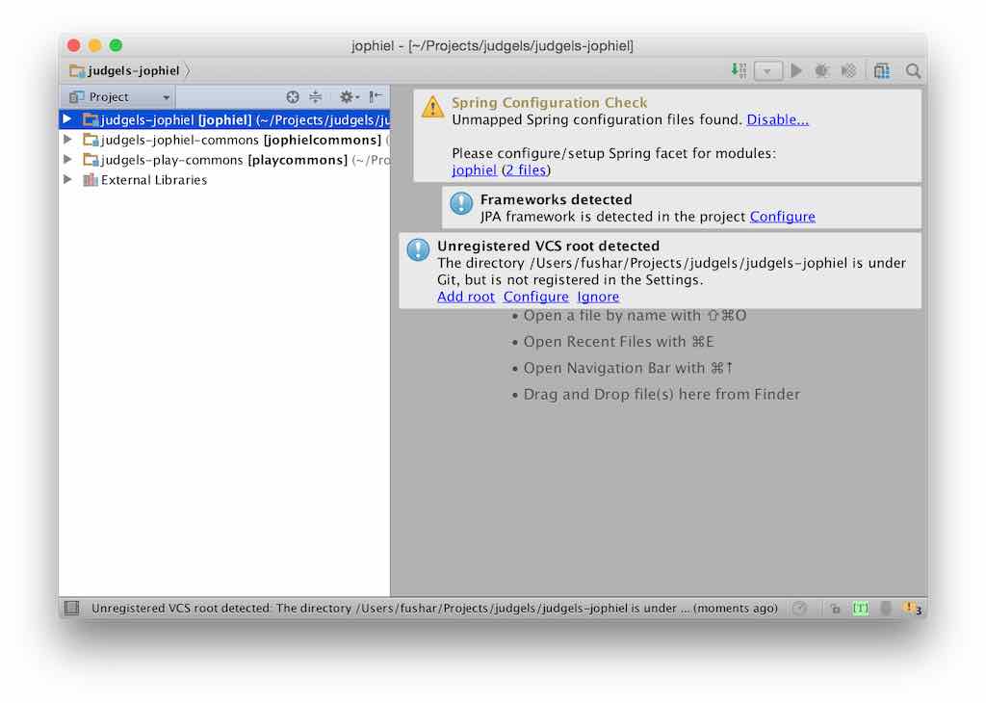The image size is (986, 703).
Task: Click the Search Everywhere magnifier icon
Action: point(913,71)
